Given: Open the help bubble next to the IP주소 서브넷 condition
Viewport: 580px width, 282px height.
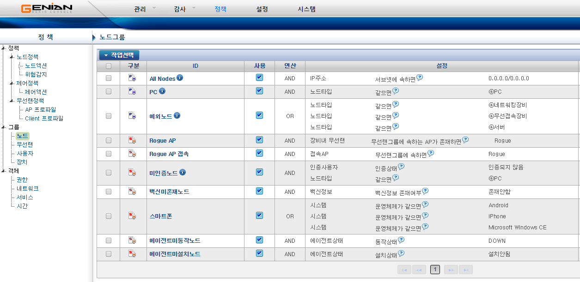Looking at the screenshot, I should coord(419,77).
